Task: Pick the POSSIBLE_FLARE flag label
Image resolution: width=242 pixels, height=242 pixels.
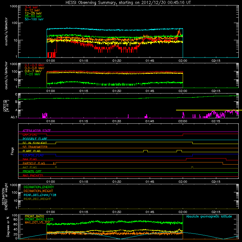Action: 35,139
